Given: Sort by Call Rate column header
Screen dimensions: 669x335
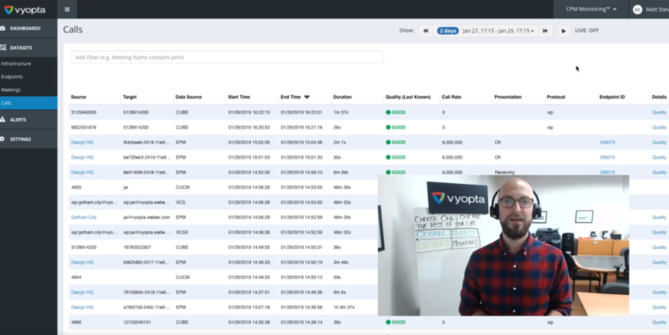Looking at the screenshot, I should (x=452, y=97).
